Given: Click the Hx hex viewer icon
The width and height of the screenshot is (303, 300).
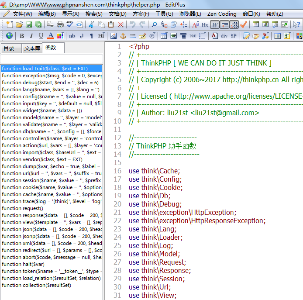Looking at the screenshot, I should point(205,25).
